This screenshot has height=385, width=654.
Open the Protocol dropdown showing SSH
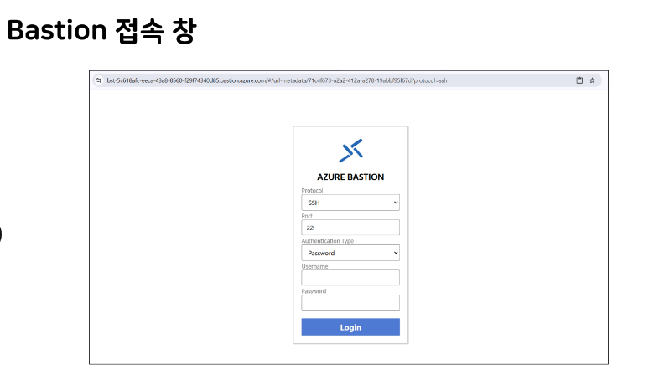[x=350, y=203]
